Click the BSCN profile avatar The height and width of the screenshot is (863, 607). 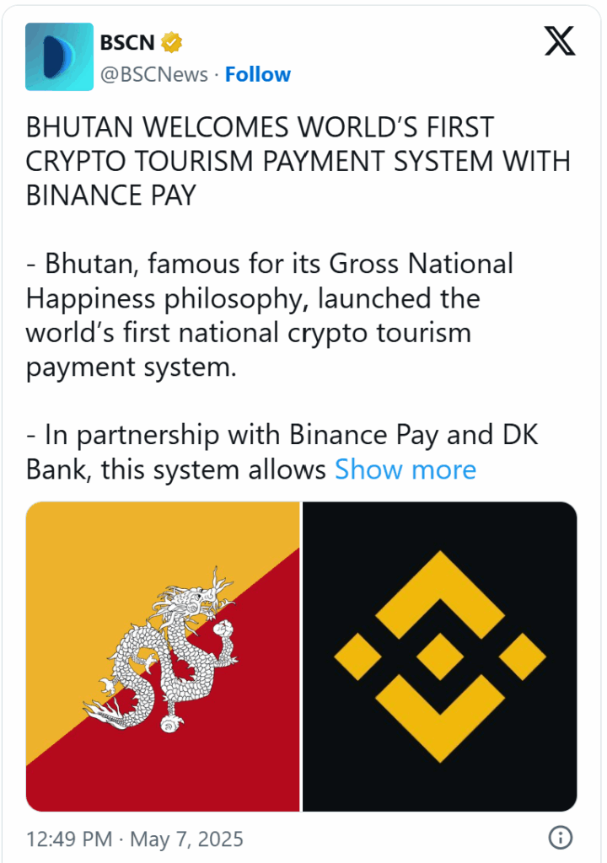59,57
